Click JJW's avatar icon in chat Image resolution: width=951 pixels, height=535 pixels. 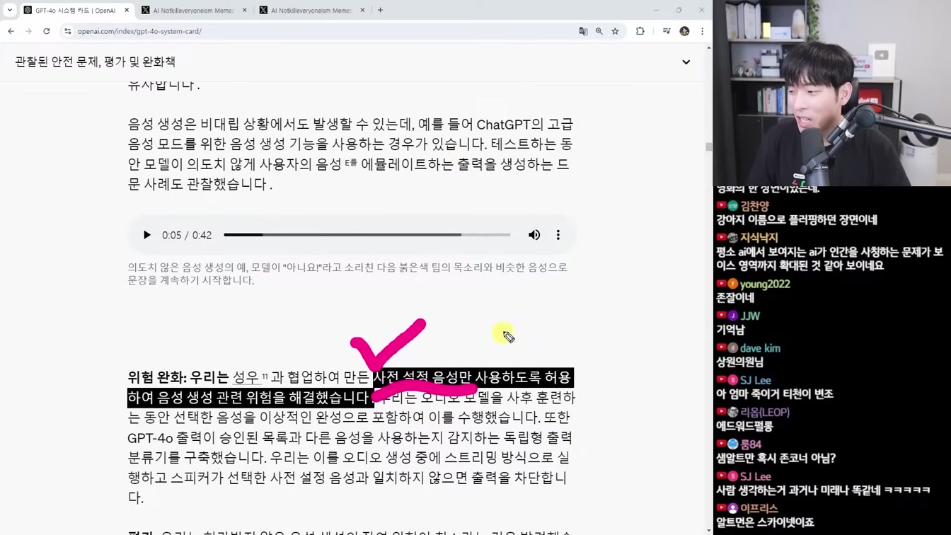[732, 316]
